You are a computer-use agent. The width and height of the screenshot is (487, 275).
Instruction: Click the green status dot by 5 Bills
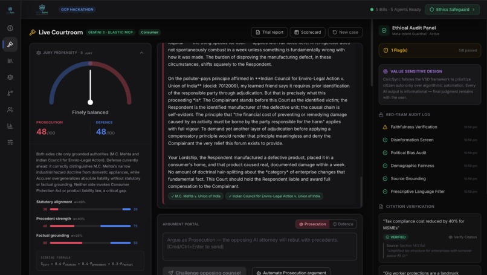pyautogui.click(x=372, y=10)
